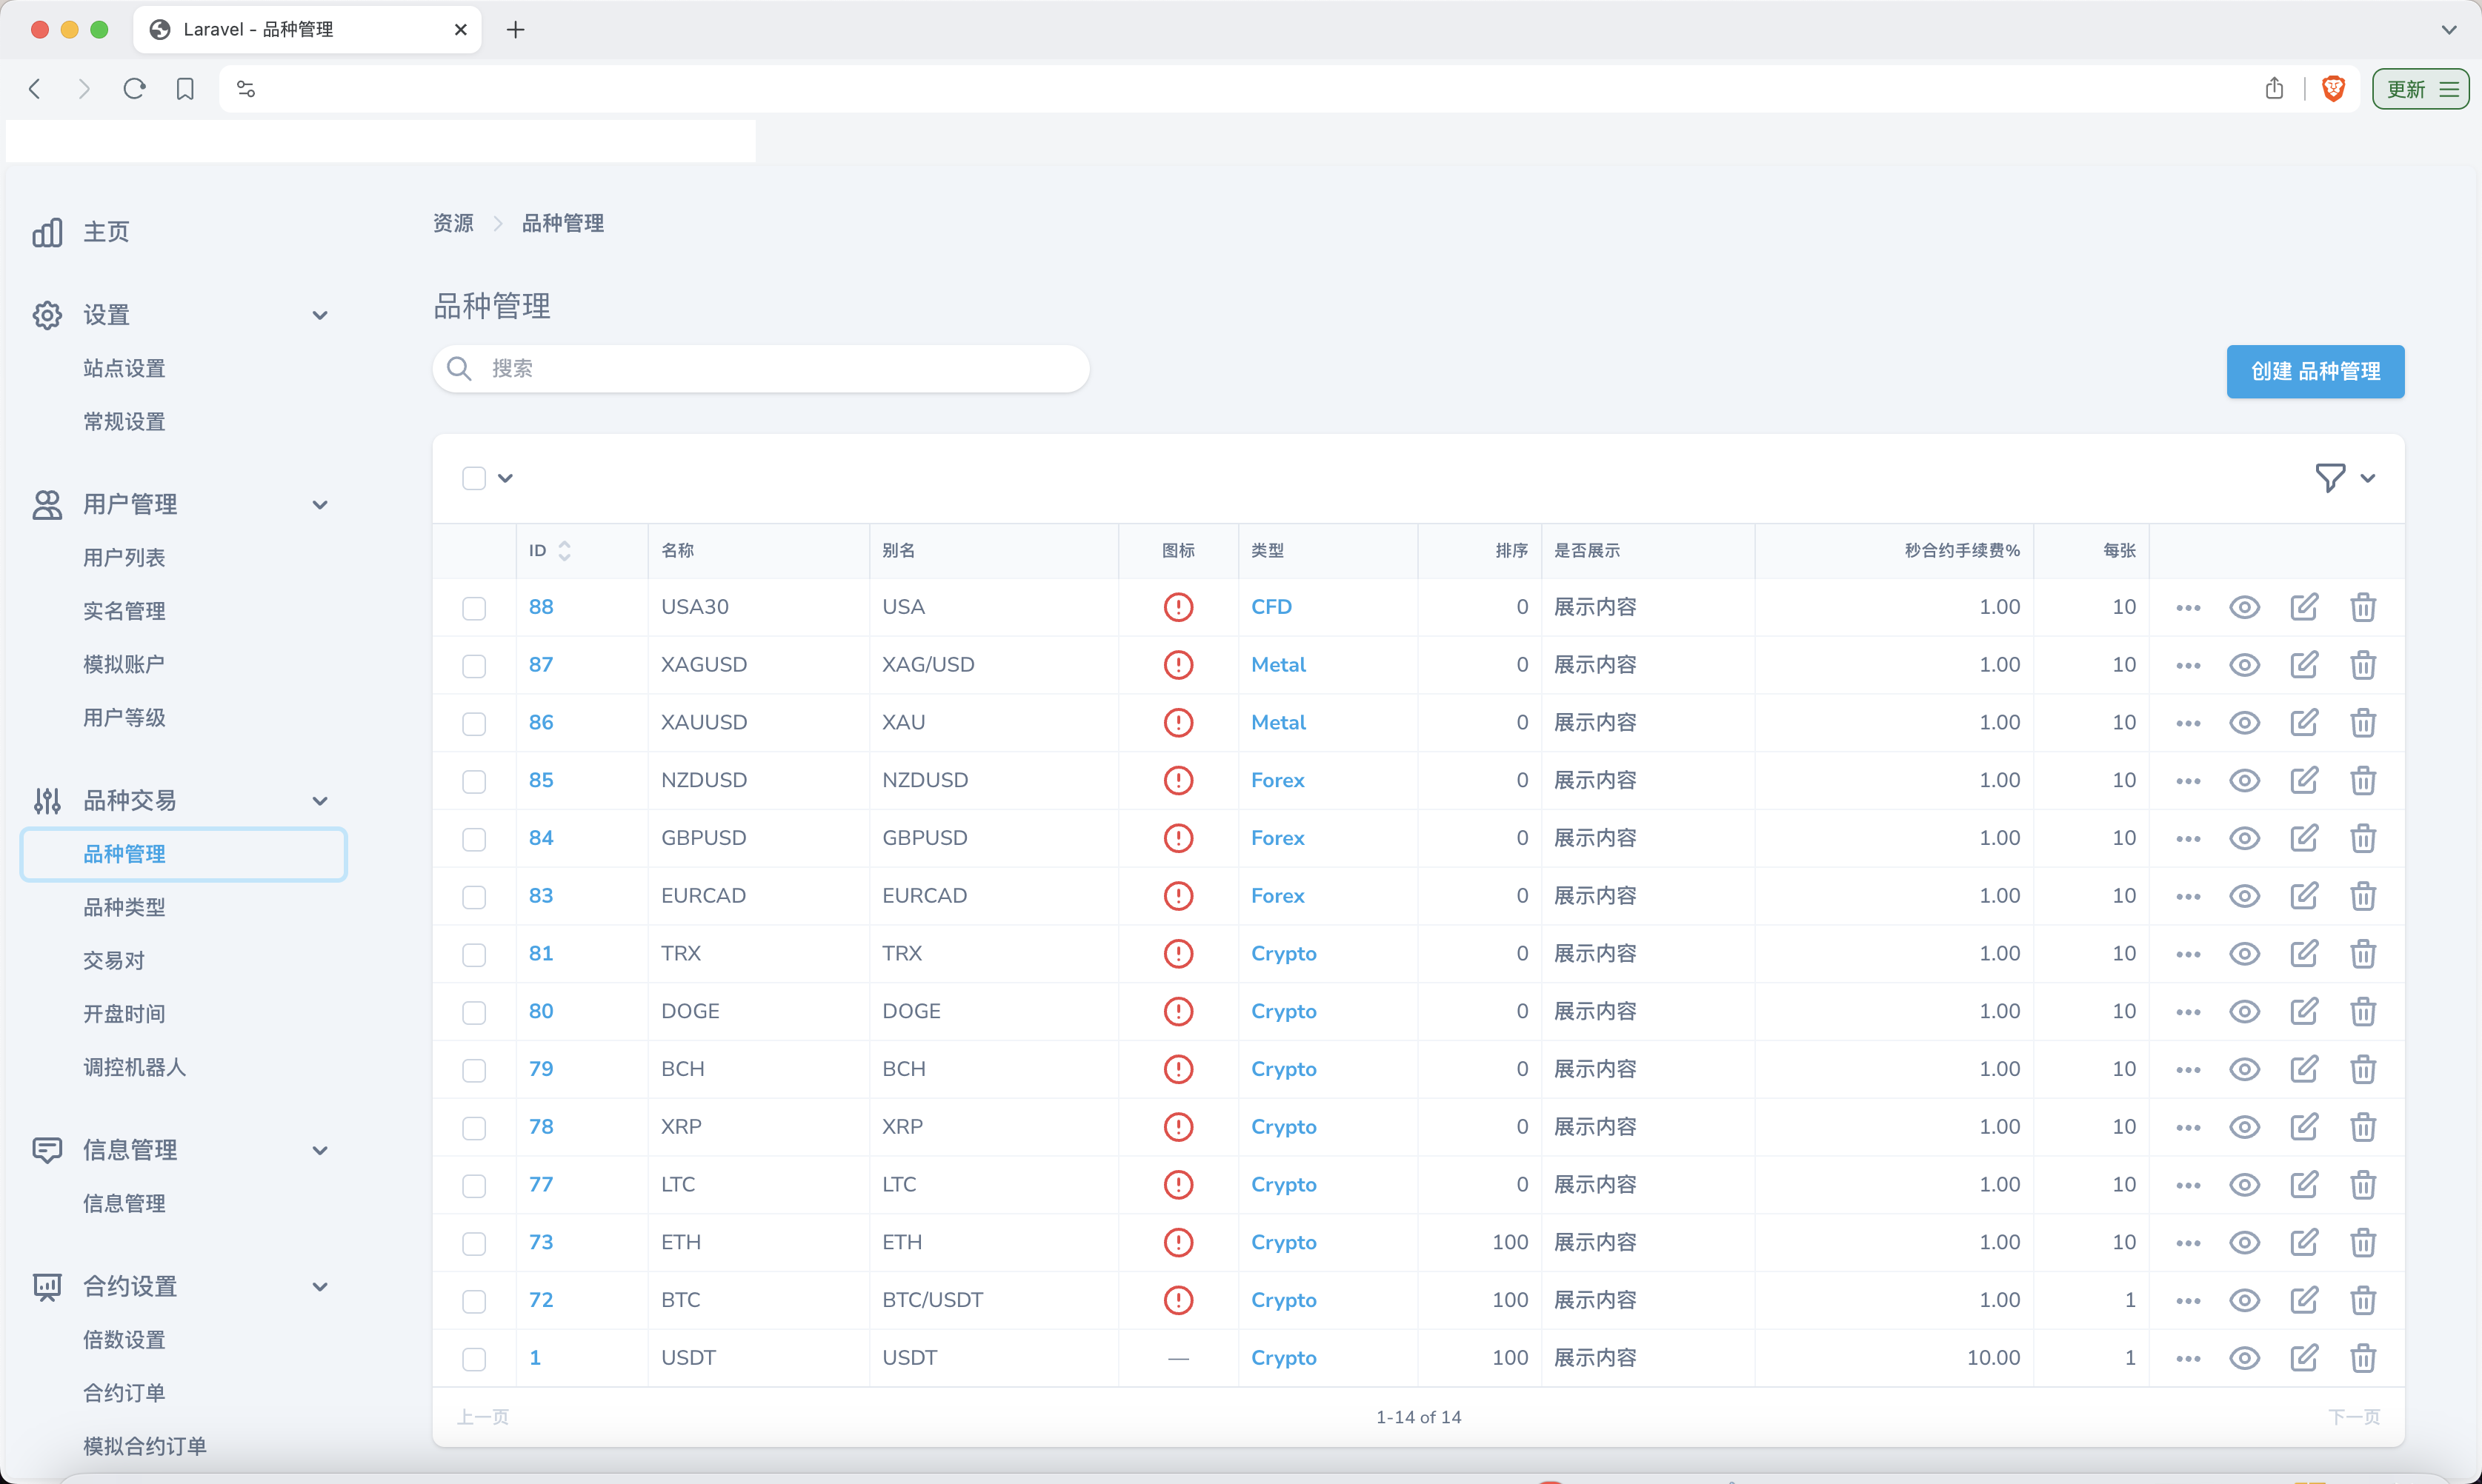Open 品种类型 in the sidebar
Image resolution: width=2482 pixels, height=1484 pixels.
tap(124, 908)
